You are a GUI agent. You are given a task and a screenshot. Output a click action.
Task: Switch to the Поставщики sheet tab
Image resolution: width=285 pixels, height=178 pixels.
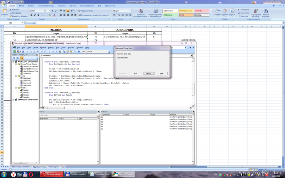tap(54, 167)
